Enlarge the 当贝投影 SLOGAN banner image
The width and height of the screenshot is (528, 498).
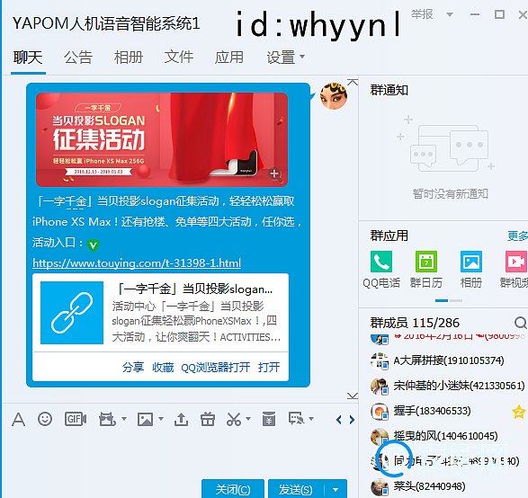coord(162,139)
